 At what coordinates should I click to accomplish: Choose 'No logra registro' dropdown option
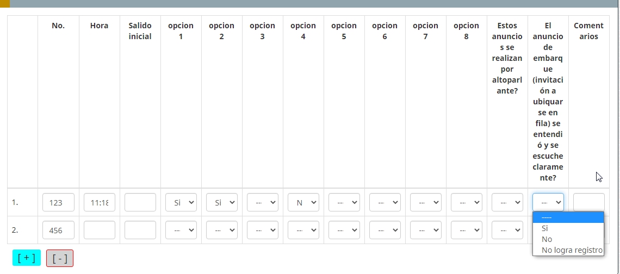coord(572,250)
